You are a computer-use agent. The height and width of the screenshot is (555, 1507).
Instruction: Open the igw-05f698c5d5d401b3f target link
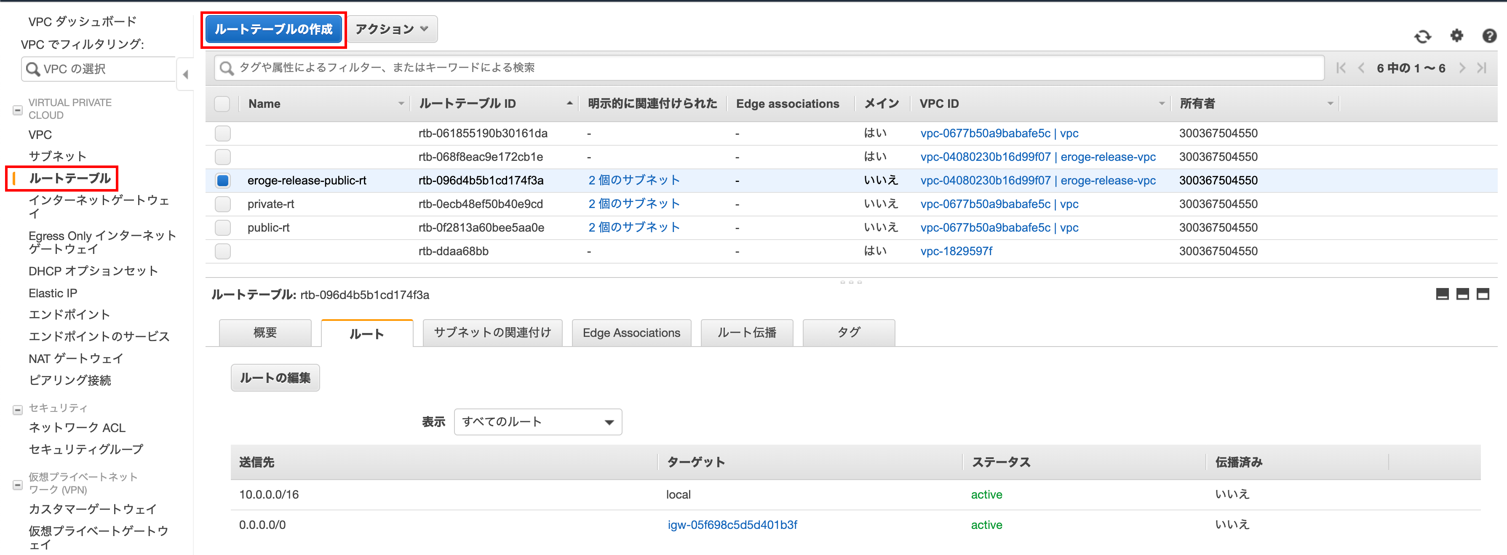[732, 525]
